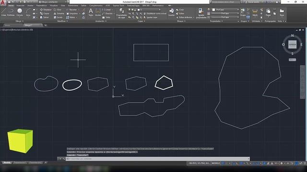This screenshot has height=172, width=307.
Task: Open the Inicio ribbon tab
Action: [11, 6]
